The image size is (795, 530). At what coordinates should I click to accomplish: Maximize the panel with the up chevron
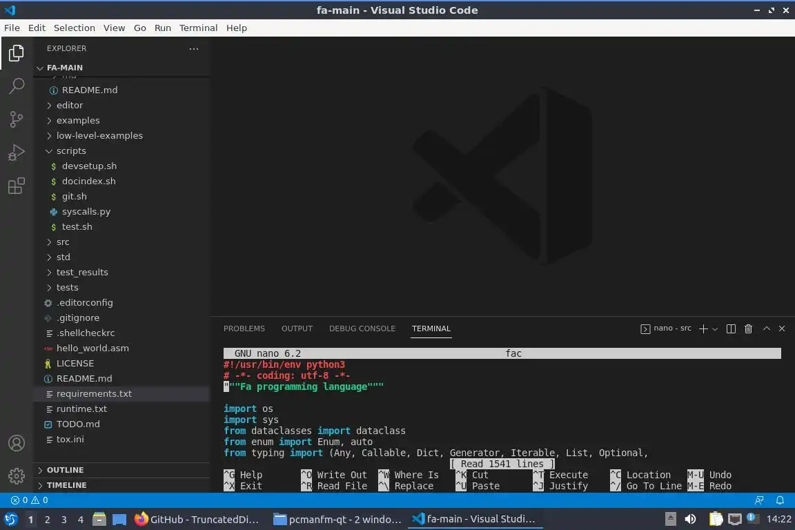click(x=767, y=328)
